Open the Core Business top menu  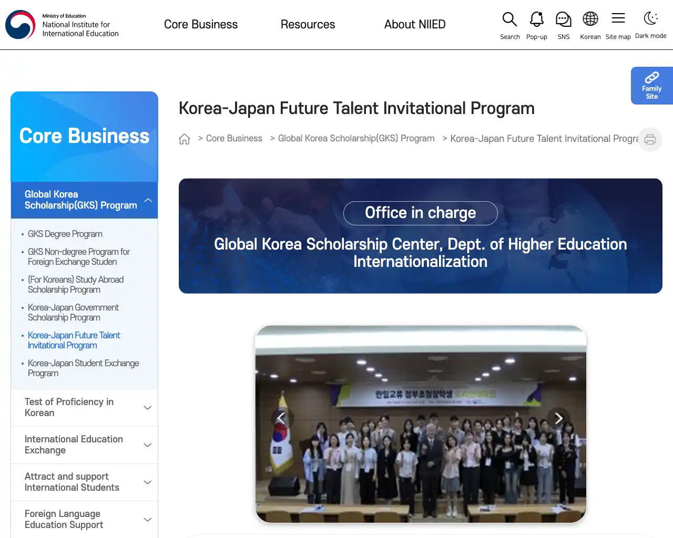[201, 25]
